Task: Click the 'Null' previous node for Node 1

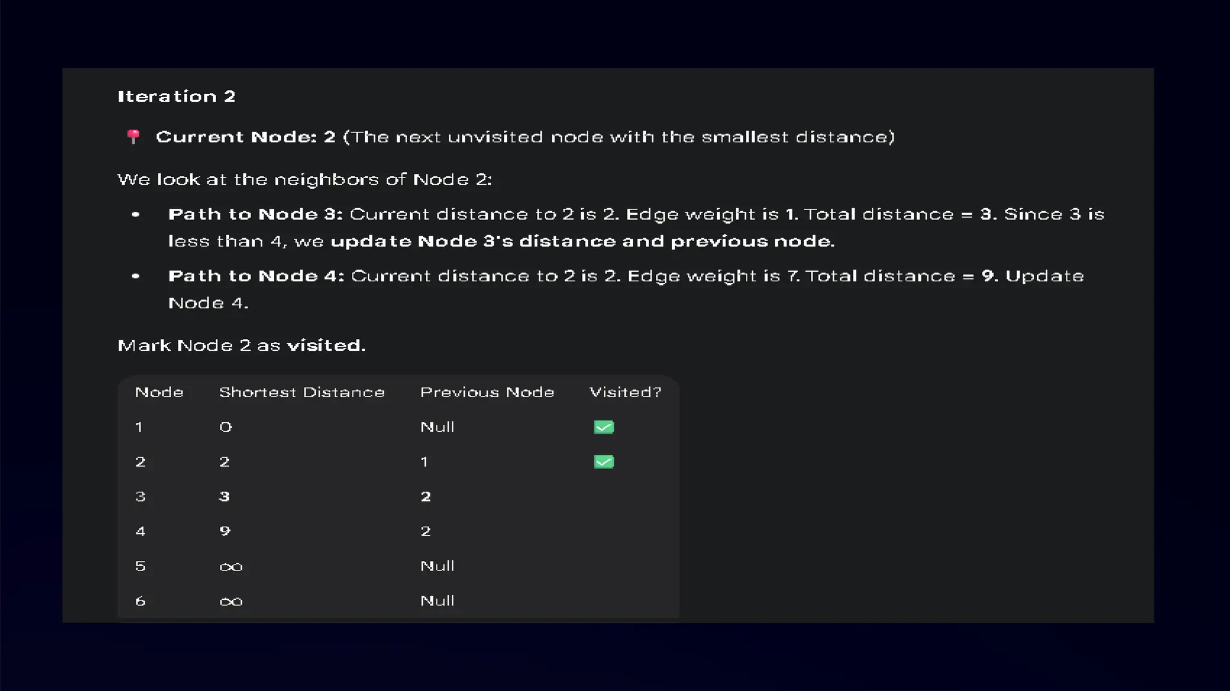Action: pyautogui.click(x=437, y=427)
